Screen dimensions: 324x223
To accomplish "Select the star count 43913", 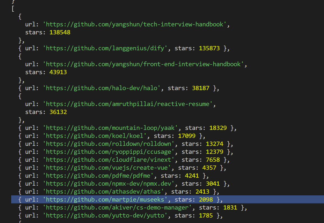I will [58, 72].
